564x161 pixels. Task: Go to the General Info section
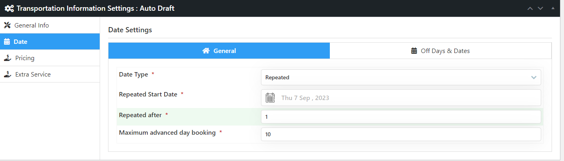pos(32,26)
